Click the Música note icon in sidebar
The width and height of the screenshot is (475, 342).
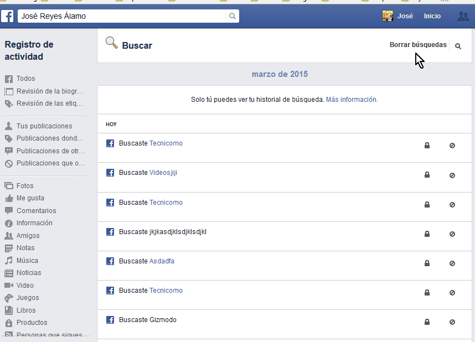click(9, 261)
